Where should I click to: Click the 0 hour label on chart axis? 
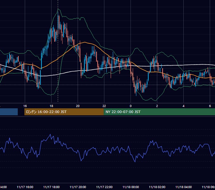131,106
